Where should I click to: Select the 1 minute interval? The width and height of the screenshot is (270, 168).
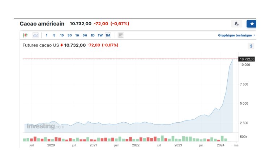(47, 35)
